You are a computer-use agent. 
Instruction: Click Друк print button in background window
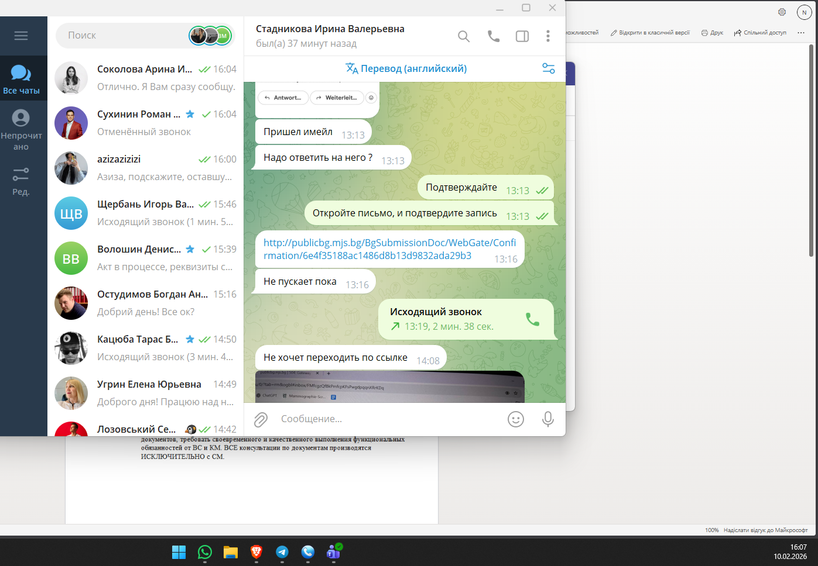712,33
